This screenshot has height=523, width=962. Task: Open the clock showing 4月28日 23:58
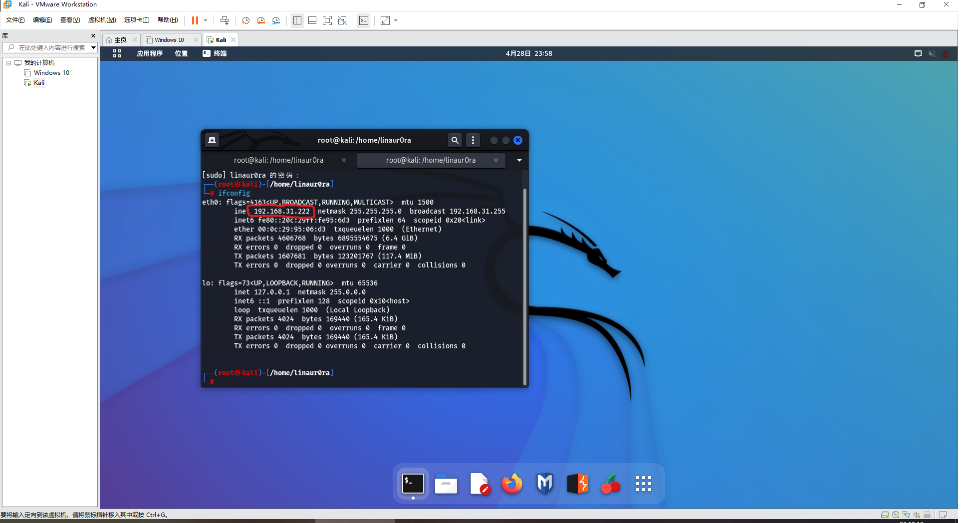click(529, 53)
